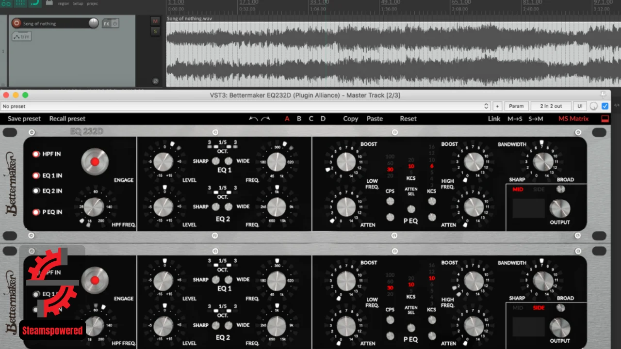Select SIDE channel on top unit
The width and height of the screenshot is (621, 349).
(539, 189)
